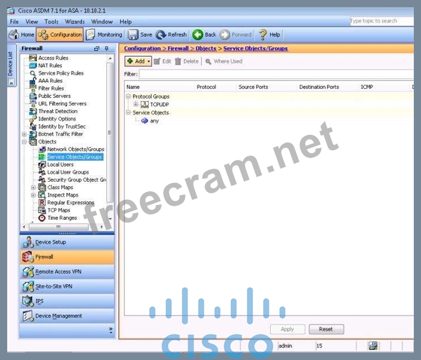Switch to Remote Access VPN section

pos(58,271)
